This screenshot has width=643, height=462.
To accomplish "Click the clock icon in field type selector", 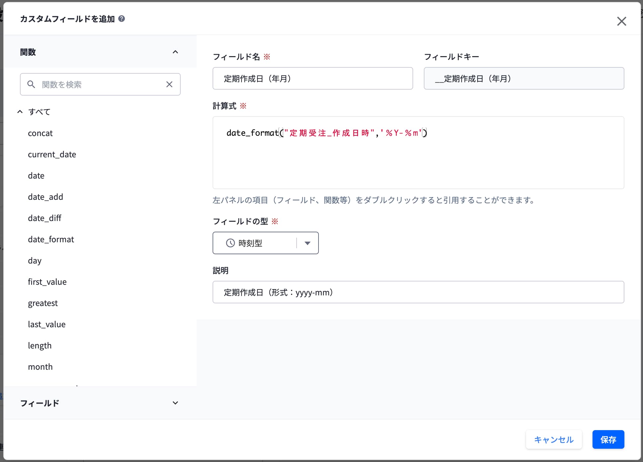I will [x=230, y=243].
